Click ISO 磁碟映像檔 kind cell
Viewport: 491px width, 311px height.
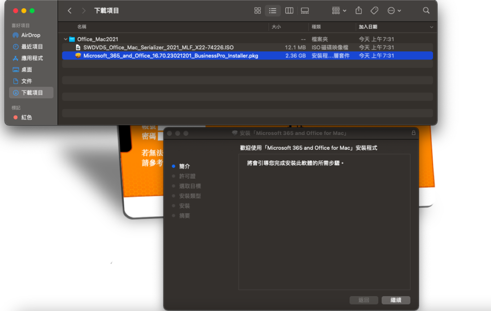[x=330, y=48]
